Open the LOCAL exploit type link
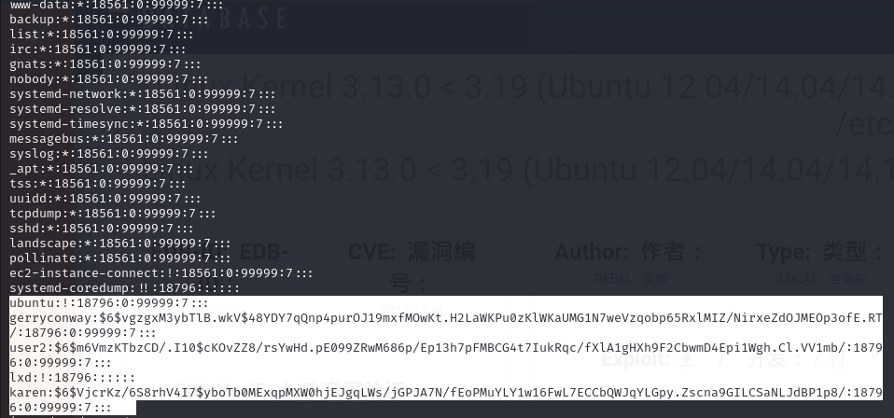This screenshot has width=894, height=418. (797, 279)
